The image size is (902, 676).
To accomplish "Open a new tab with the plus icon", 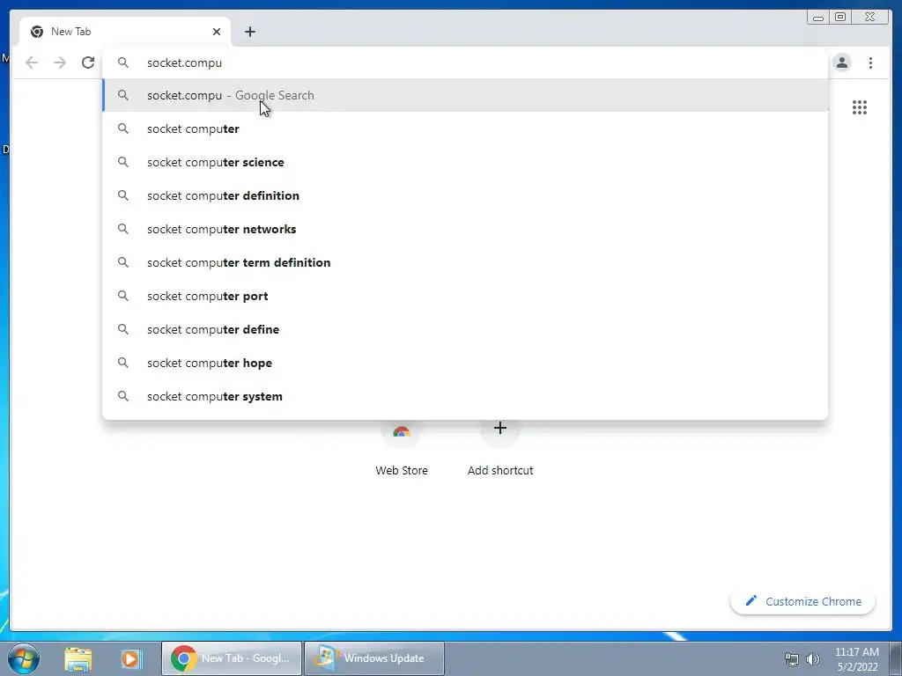I will click(249, 32).
